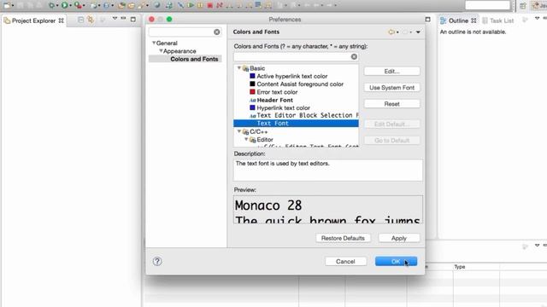Viewport: 547px width, 307px height.
Task: Open the Preferences page view menu arrow
Action: 418,32
